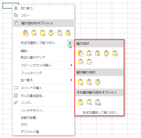The height and width of the screenshot is (138, 141).
Task: Click Values & Source Formatting icon under 値の貼り付け
Action: (x=98, y=82)
